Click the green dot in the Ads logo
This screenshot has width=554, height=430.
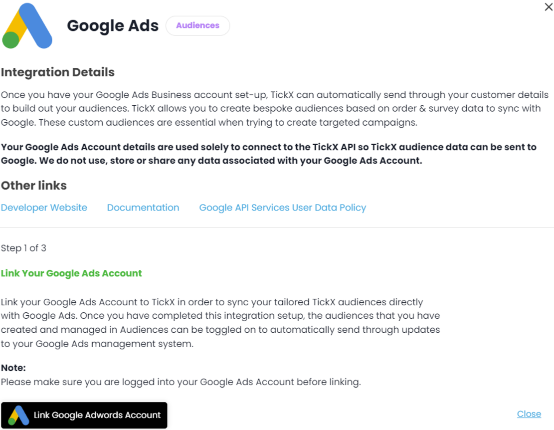point(10,39)
